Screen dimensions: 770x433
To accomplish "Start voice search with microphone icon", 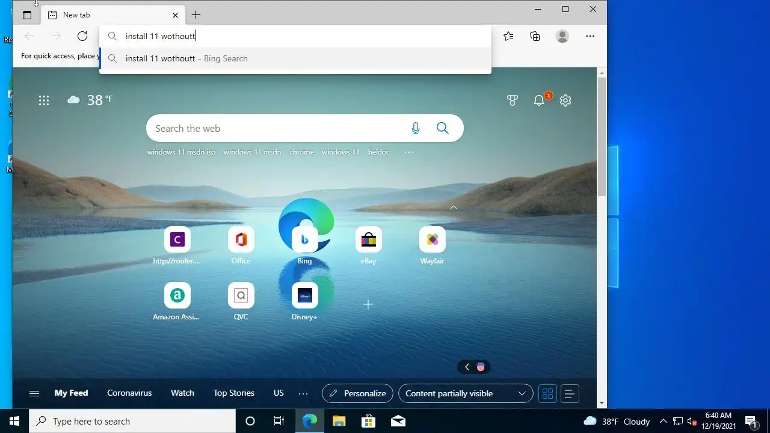I will point(416,128).
